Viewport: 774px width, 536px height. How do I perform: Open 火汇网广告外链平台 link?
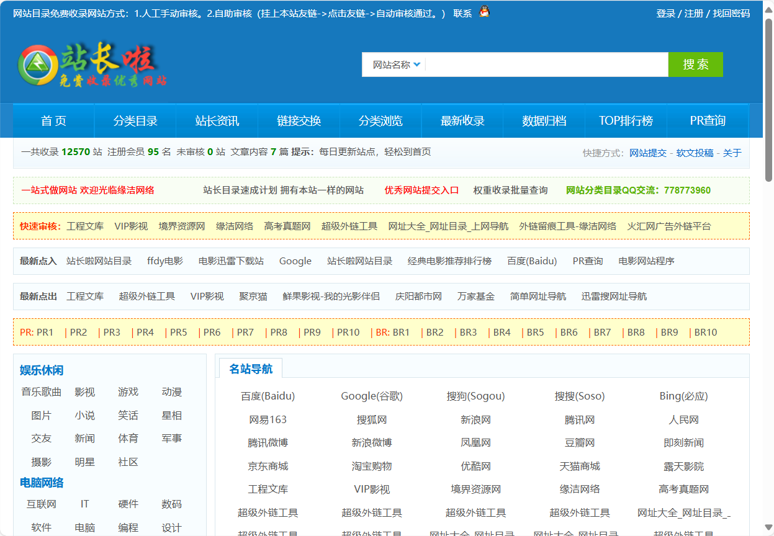pyautogui.click(x=668, y=226)
